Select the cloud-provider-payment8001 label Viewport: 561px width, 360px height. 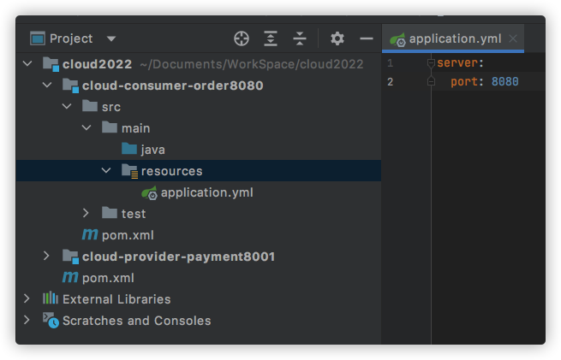click(x=178, y=257)
